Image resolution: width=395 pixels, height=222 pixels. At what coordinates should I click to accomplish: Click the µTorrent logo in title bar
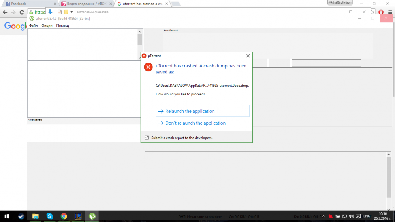(x=32, y=19)
